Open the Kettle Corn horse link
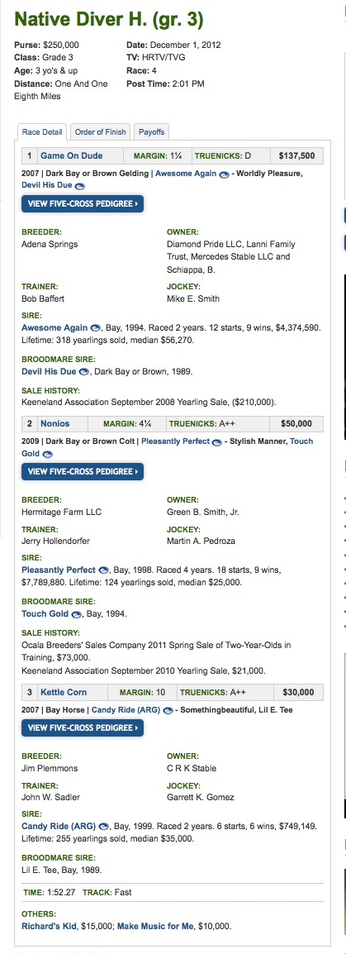 click(64, 693)
